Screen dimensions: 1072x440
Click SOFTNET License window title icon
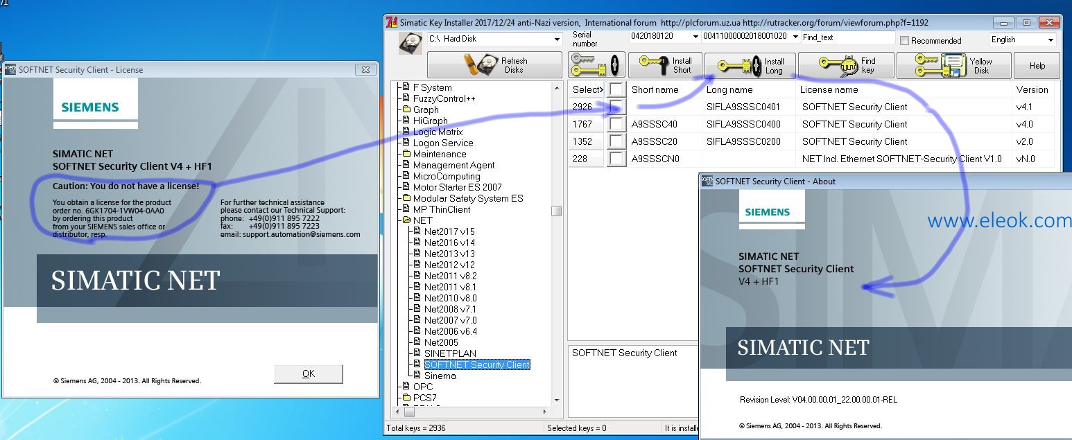click(x=10, y=69)
